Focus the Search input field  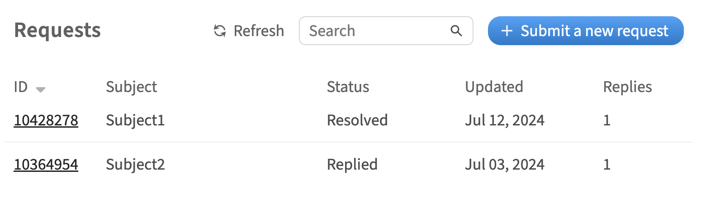pos(375,31)
